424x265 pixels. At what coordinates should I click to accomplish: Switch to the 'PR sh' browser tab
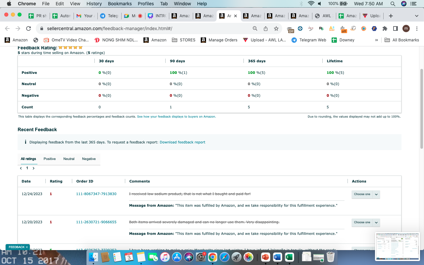pyautogui.click(x=38, y=16)
